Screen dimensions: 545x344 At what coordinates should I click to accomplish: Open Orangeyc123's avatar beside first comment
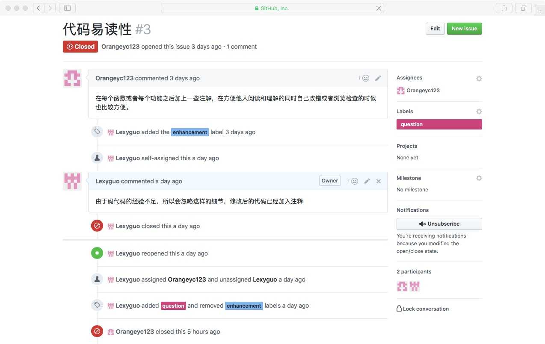72,78
